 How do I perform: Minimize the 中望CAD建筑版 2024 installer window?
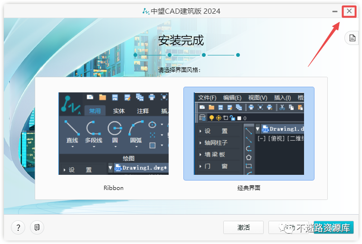(x=335, y=11)
